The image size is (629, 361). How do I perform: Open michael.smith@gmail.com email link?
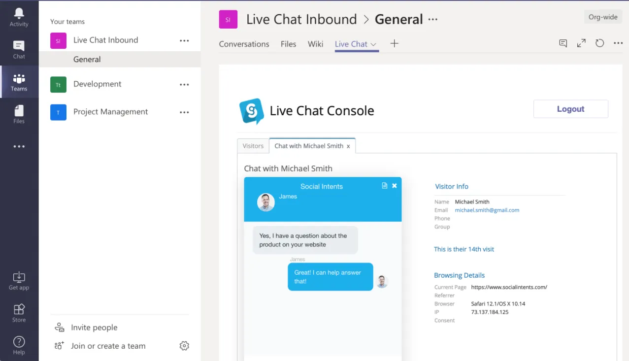487,210
